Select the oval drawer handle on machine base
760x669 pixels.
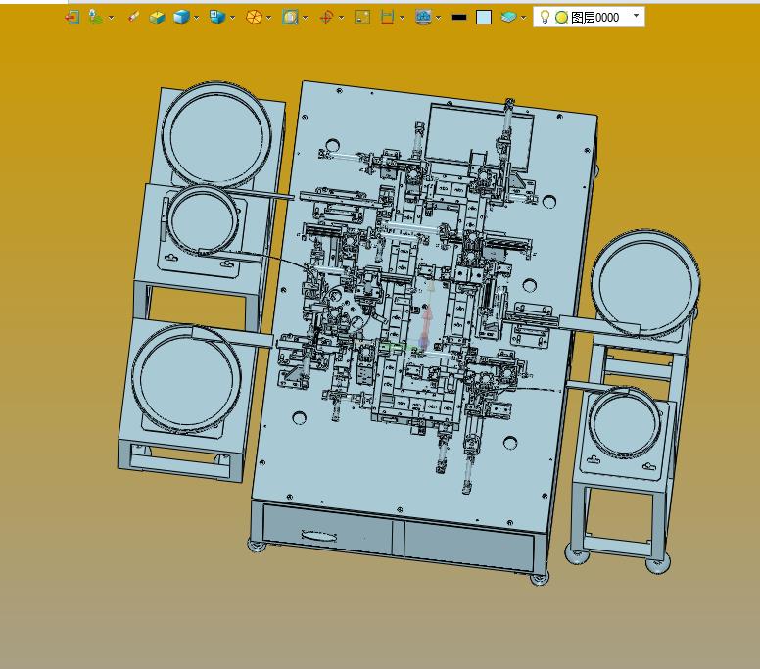click(x=318, y=536)
